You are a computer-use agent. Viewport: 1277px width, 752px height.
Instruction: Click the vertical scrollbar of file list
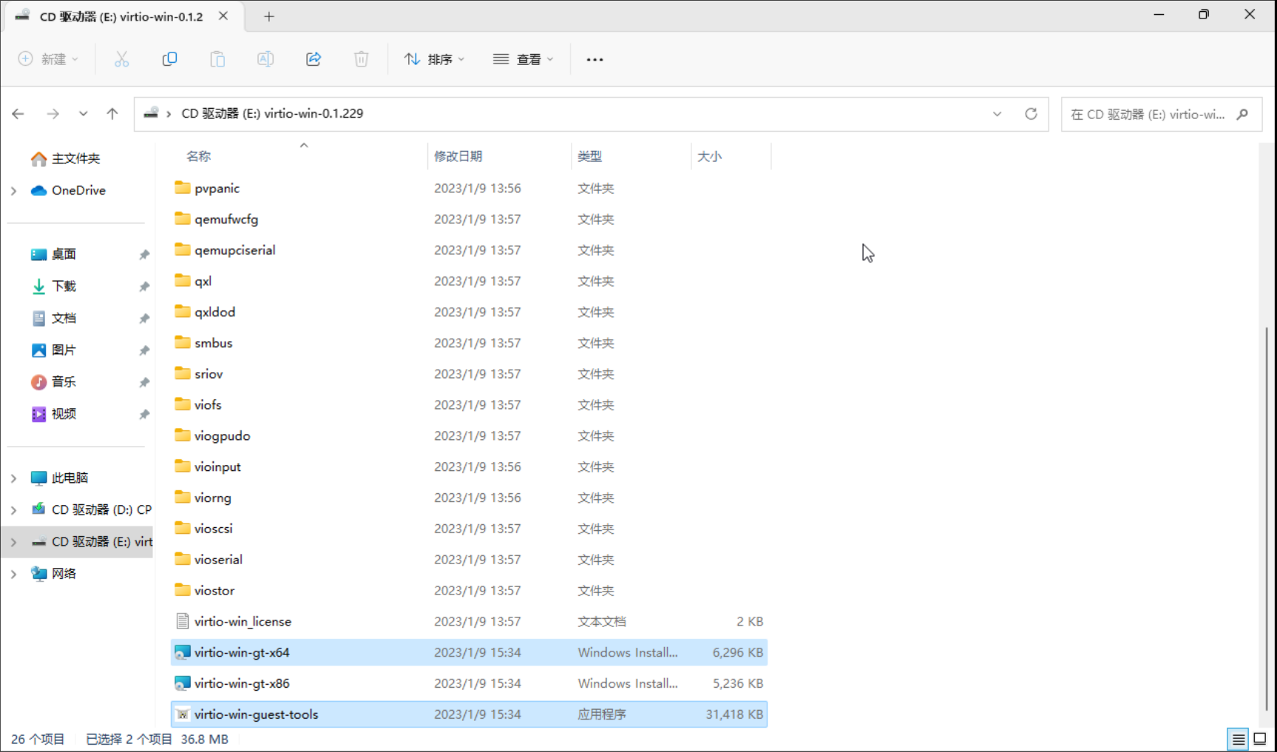pos(1266,518)
